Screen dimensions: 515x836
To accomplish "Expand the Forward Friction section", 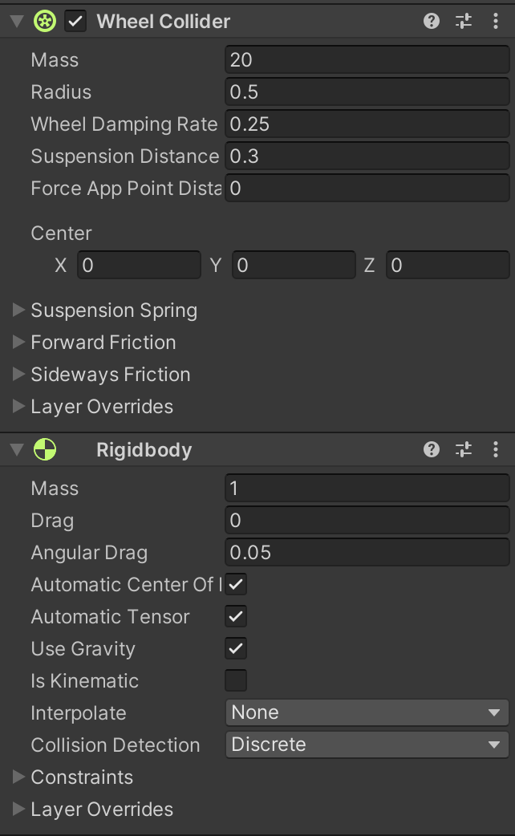I will 18,343.
